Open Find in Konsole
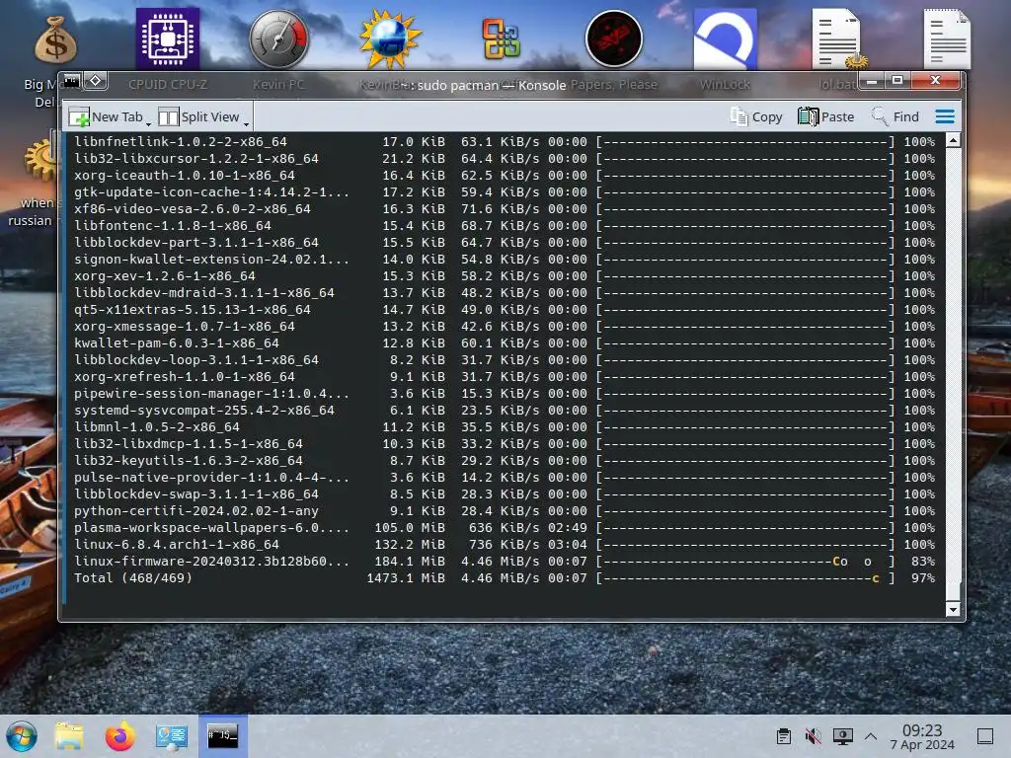1011x758 pixels. [x=894, y=116]
